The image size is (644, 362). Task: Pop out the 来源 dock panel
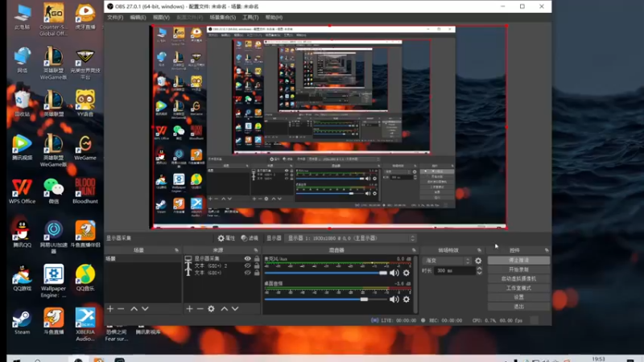click(256, 250)
